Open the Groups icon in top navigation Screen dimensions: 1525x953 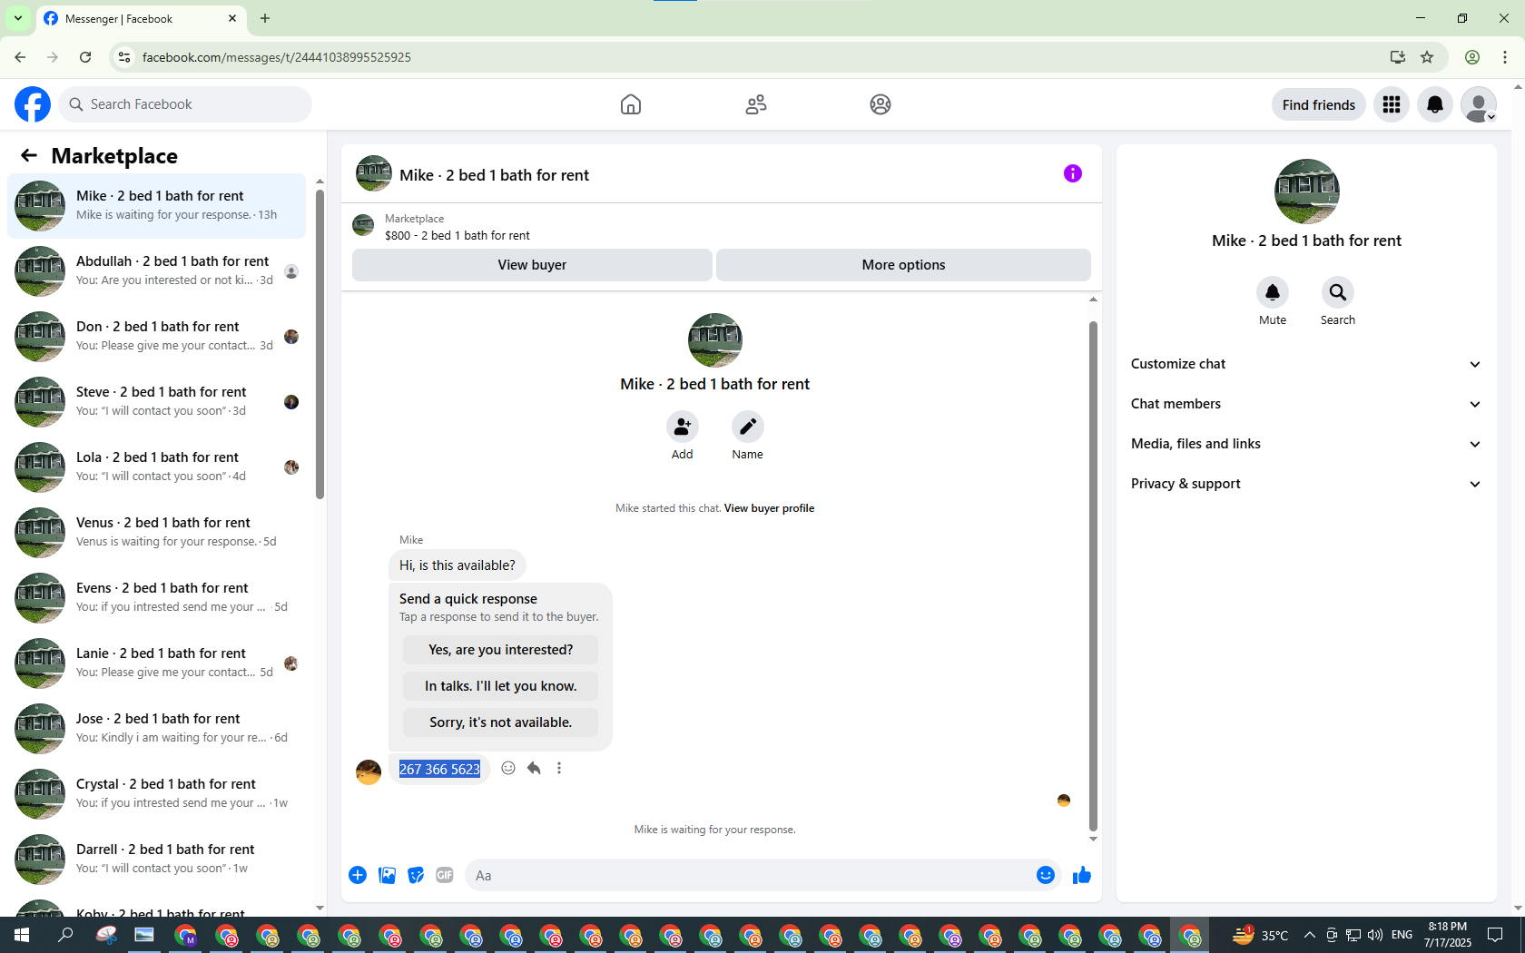click(x=881, y=104)
